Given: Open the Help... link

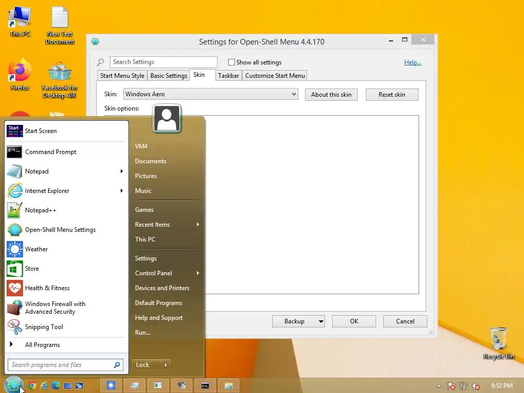Looking at the screenshot, I should click(x=413, y=62).
